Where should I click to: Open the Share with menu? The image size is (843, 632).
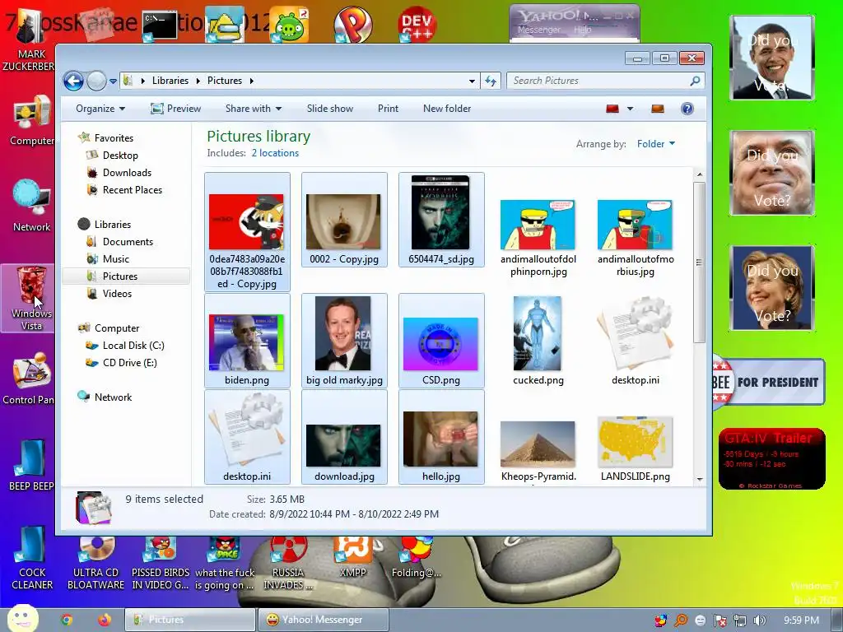254,109
